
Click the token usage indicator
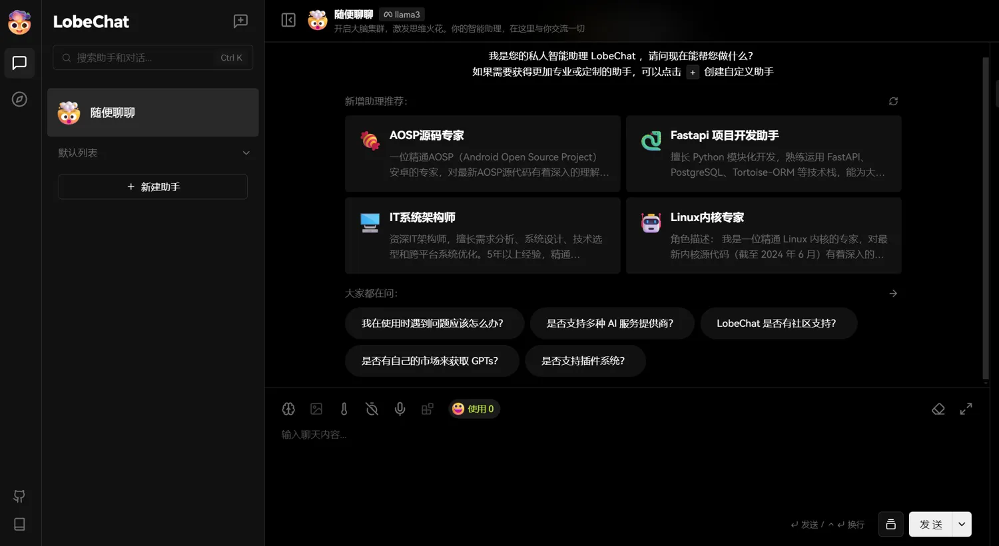(x=474, y=409)
